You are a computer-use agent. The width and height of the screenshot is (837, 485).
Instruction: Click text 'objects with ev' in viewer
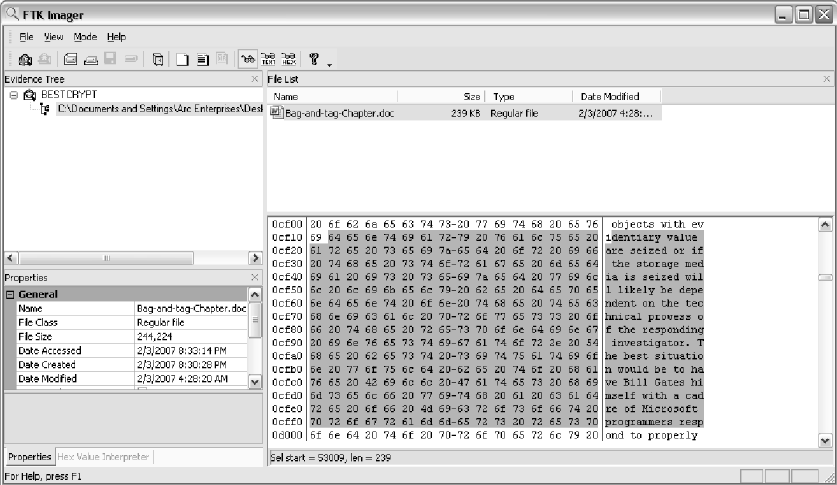point(657,224)
